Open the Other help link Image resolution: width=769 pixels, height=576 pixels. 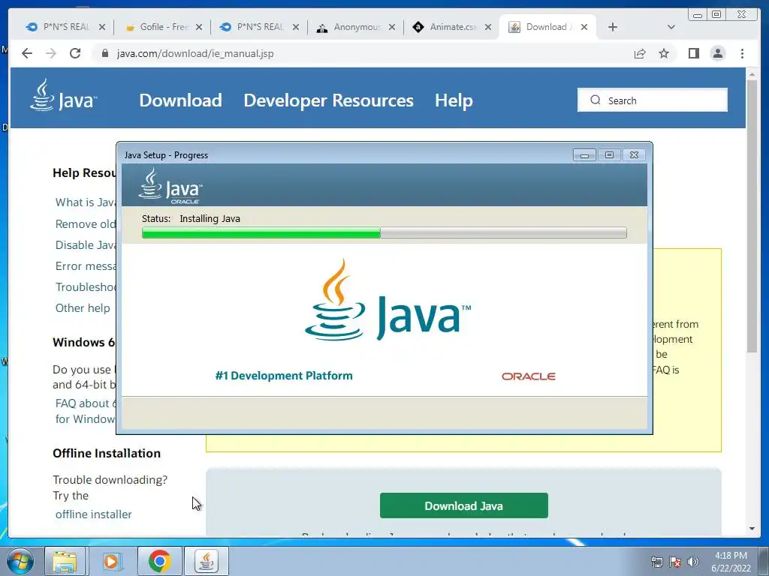[83, 308]
